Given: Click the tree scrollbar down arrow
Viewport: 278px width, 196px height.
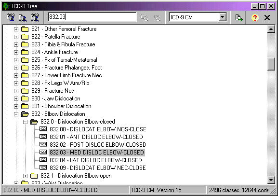Looking at the screenshot, I should tap(271, 180).
